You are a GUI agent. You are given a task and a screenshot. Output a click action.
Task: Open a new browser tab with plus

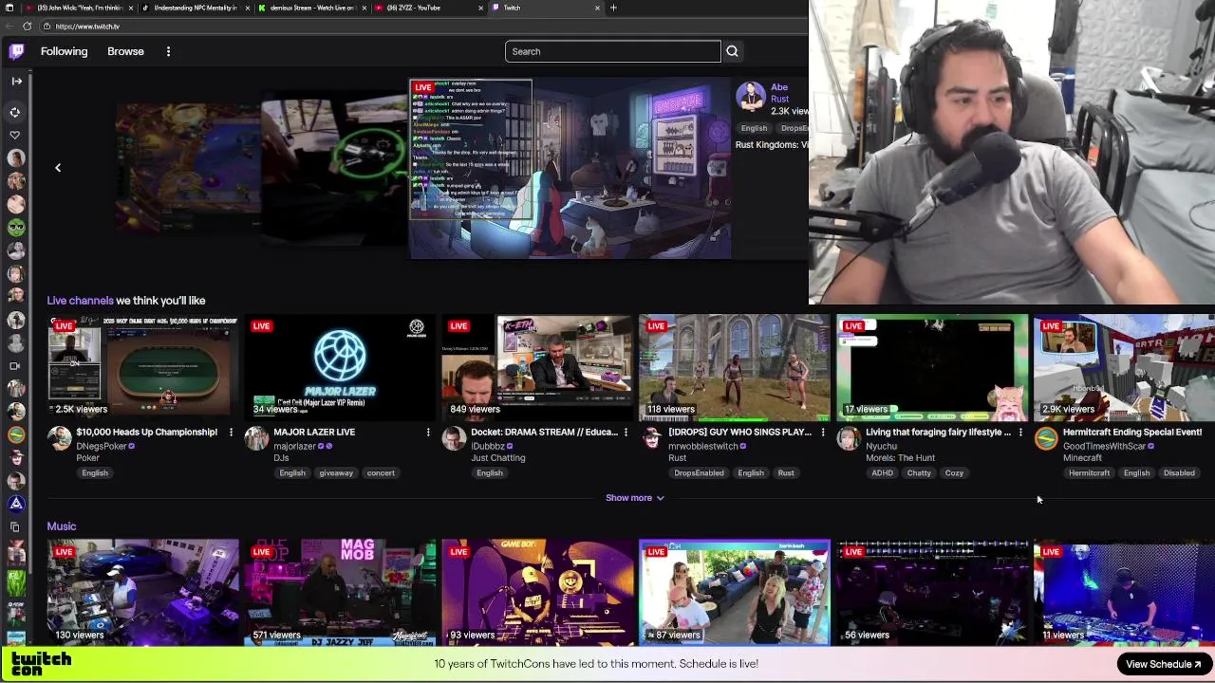tap(613, 8)
